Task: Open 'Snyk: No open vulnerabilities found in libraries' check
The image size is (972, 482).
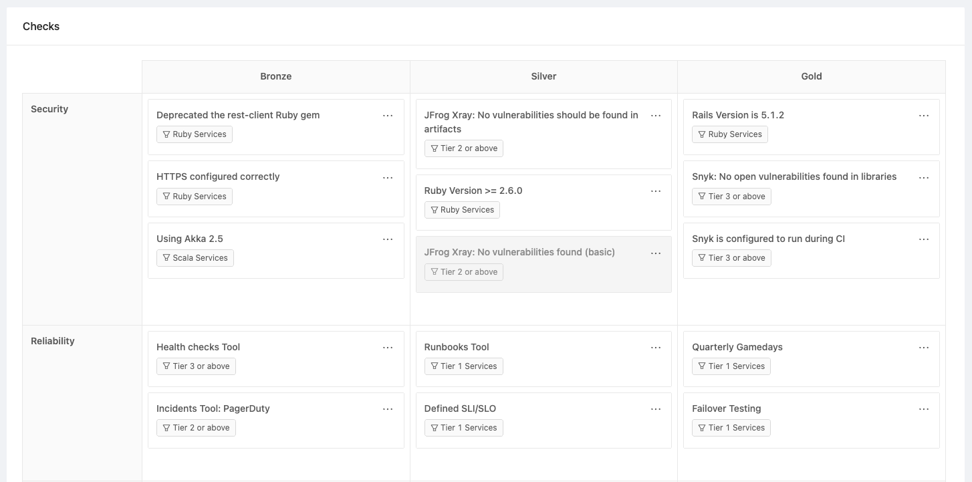Action: tap(794, 176)
